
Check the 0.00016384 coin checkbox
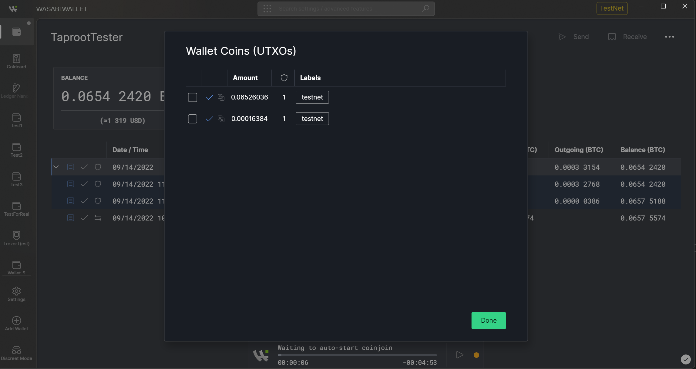[x=192, y=119]
